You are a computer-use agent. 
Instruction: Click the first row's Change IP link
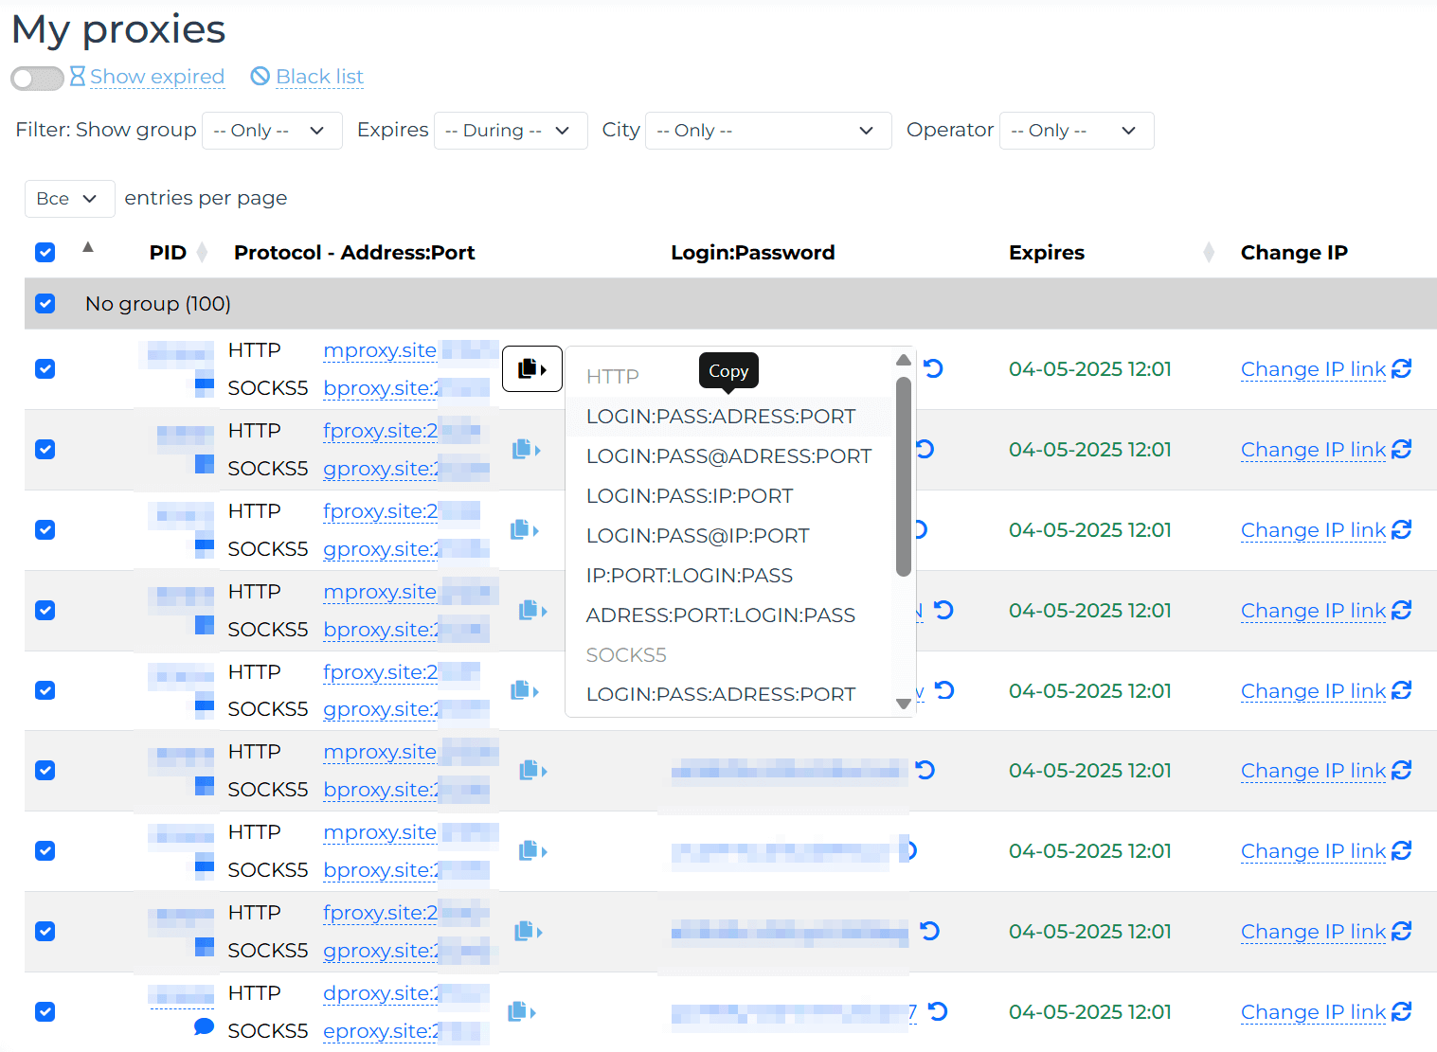(1313, 369)
